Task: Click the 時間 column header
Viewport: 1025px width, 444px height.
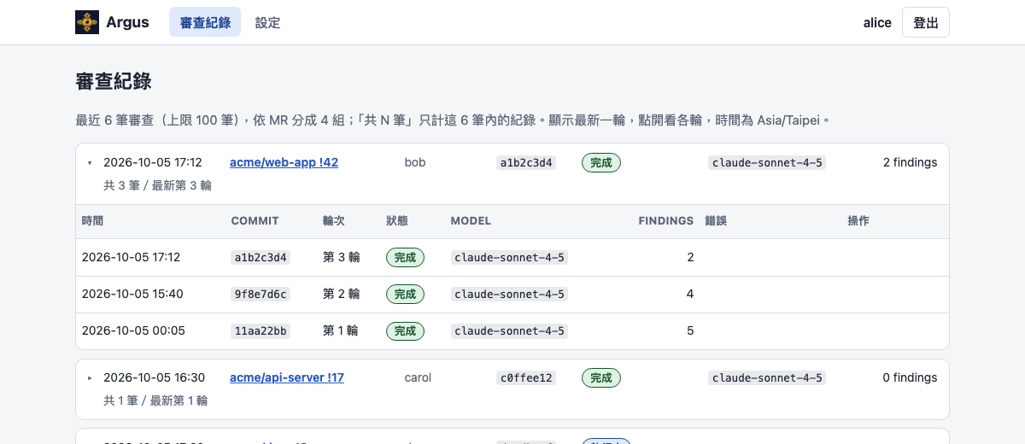Action: coord(93,220)
